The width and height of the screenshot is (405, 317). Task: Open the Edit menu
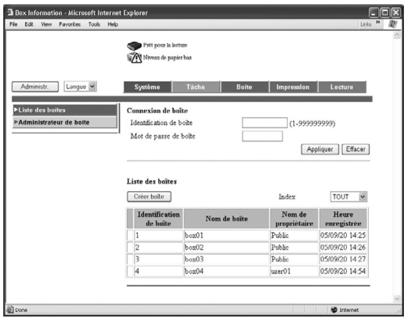click(29, 24)
